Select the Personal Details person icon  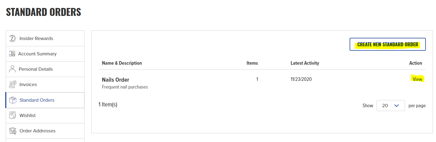coord(12,69)
